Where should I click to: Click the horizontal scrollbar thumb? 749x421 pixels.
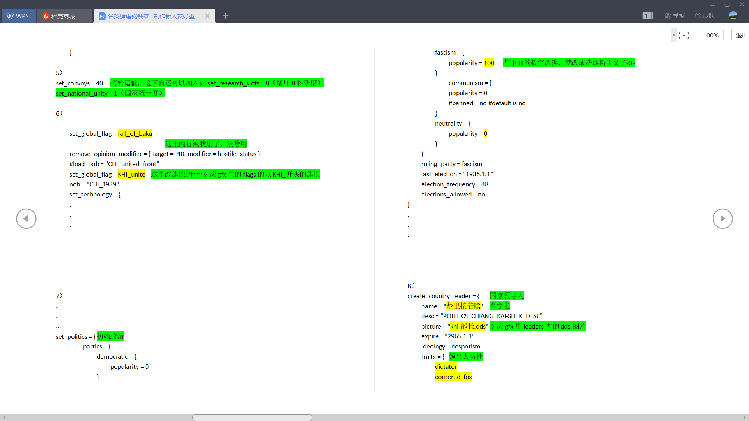[252, 417]
